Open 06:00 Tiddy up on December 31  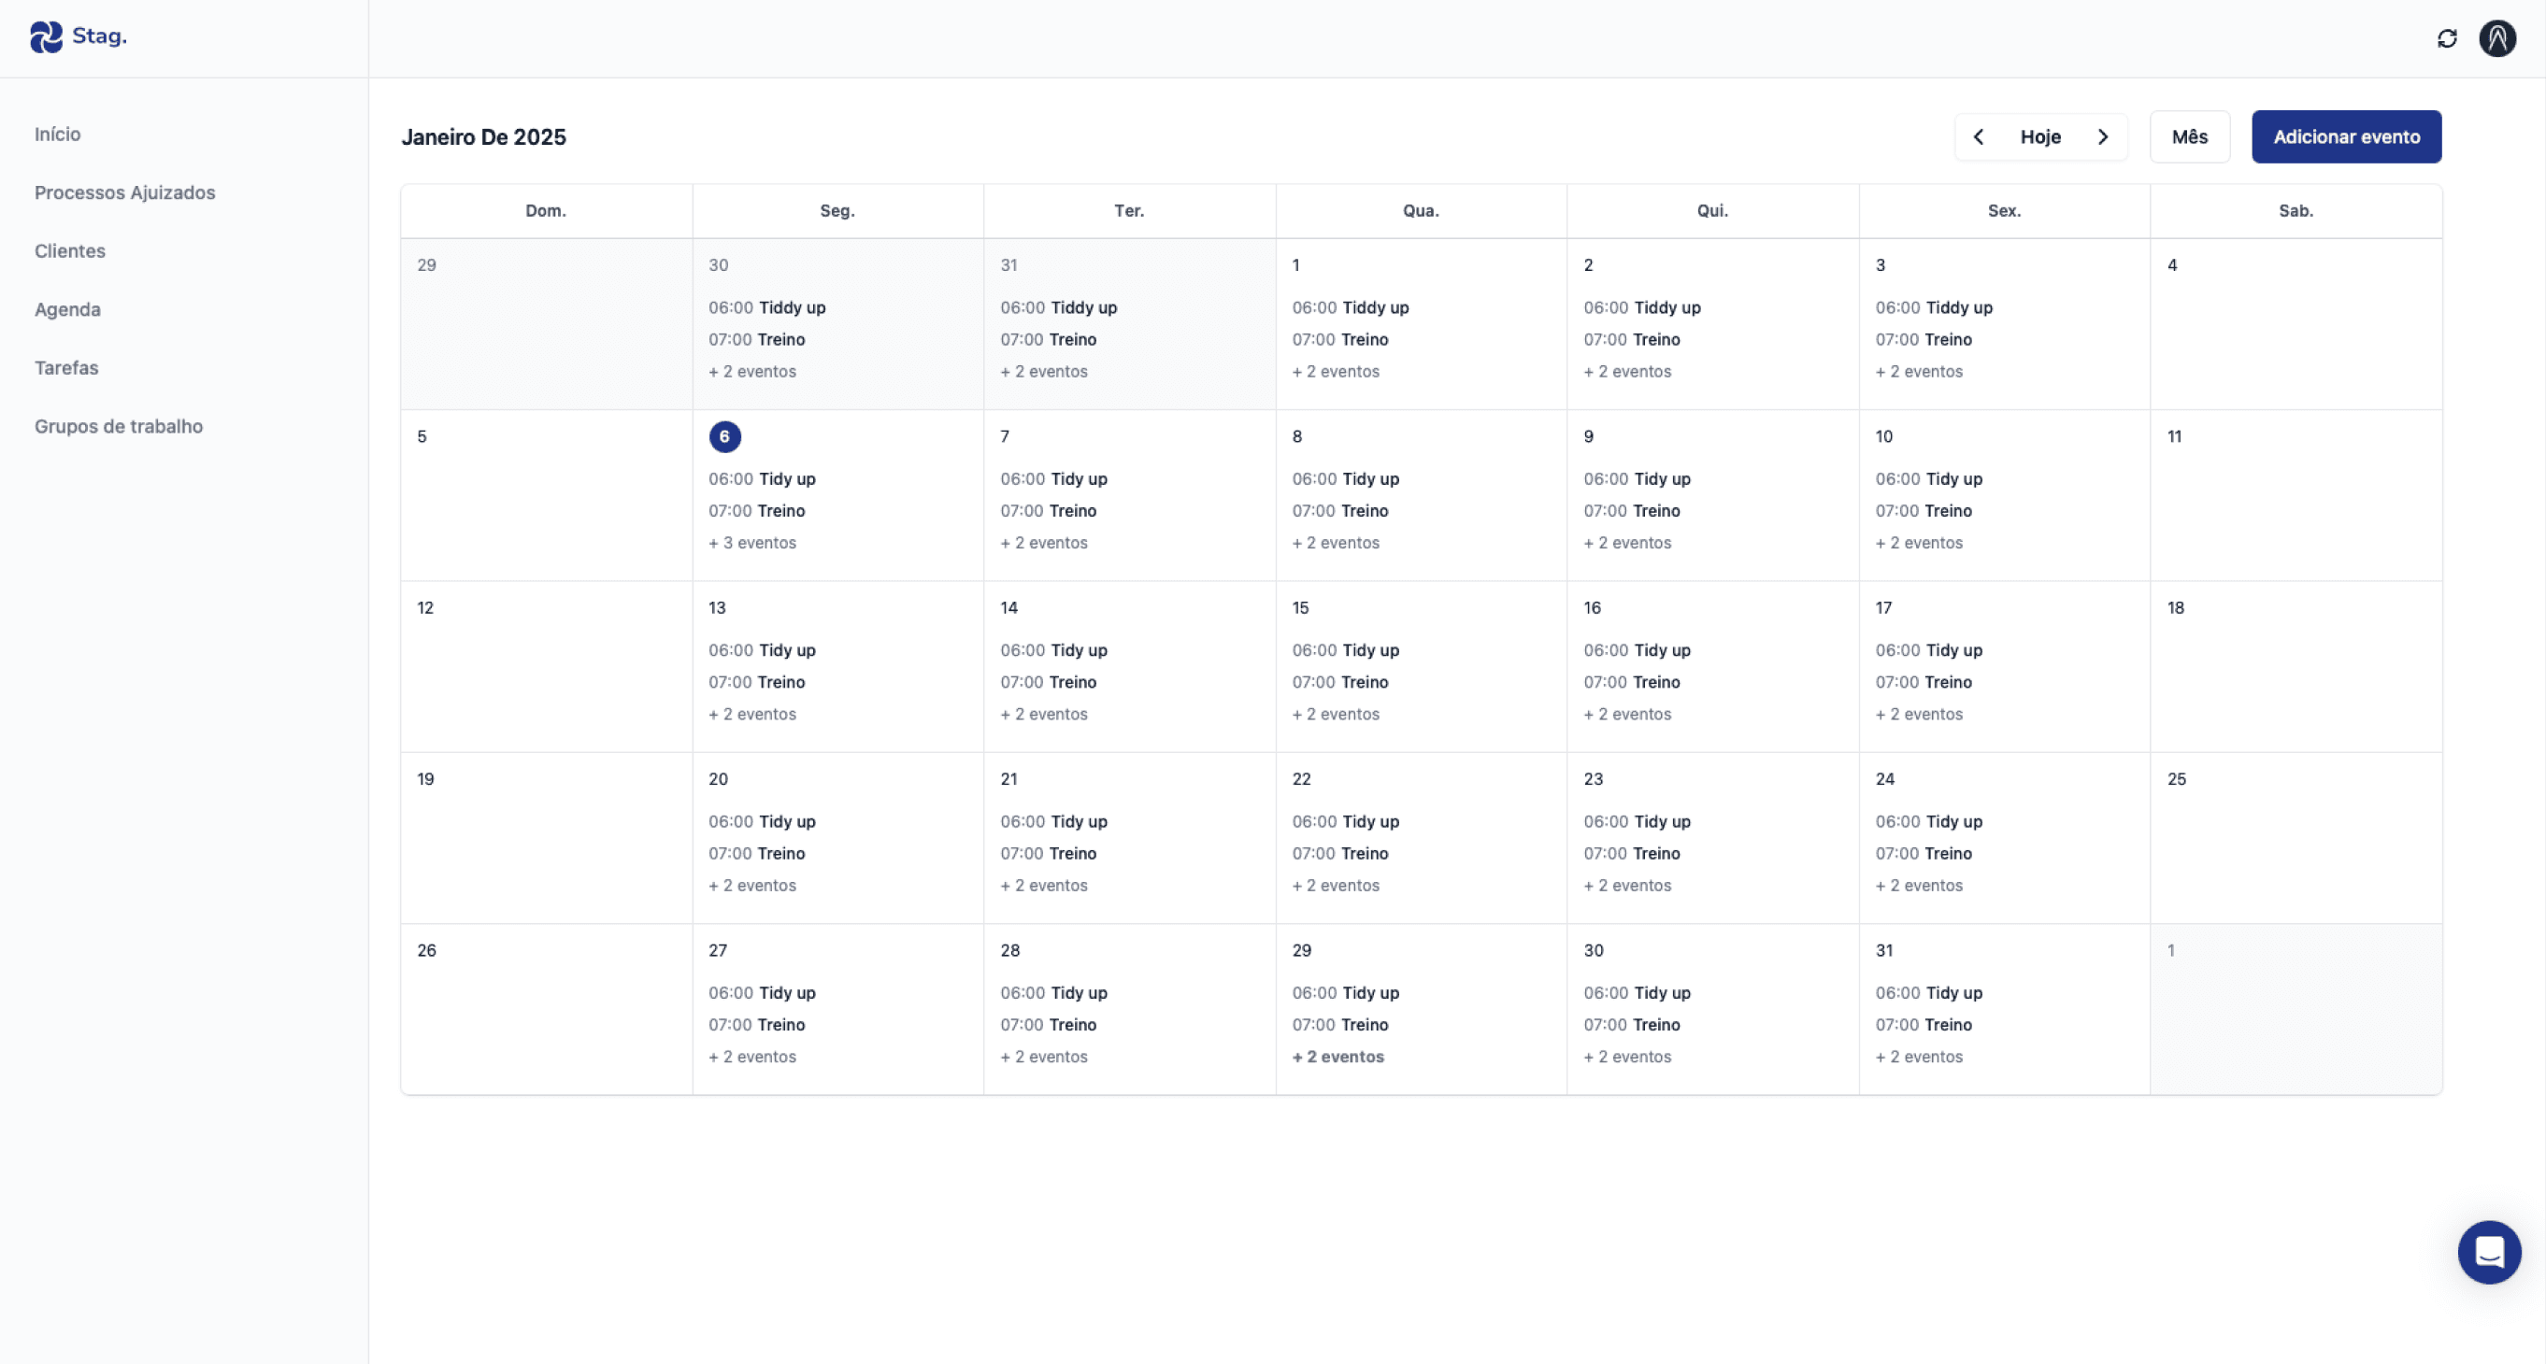1059,308
